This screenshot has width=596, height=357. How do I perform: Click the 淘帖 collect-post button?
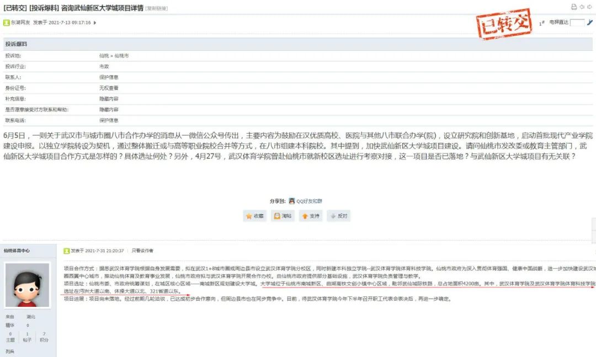coord(283,216)
